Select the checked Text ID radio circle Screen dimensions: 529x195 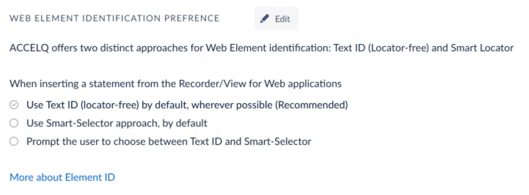pos(14,105)
